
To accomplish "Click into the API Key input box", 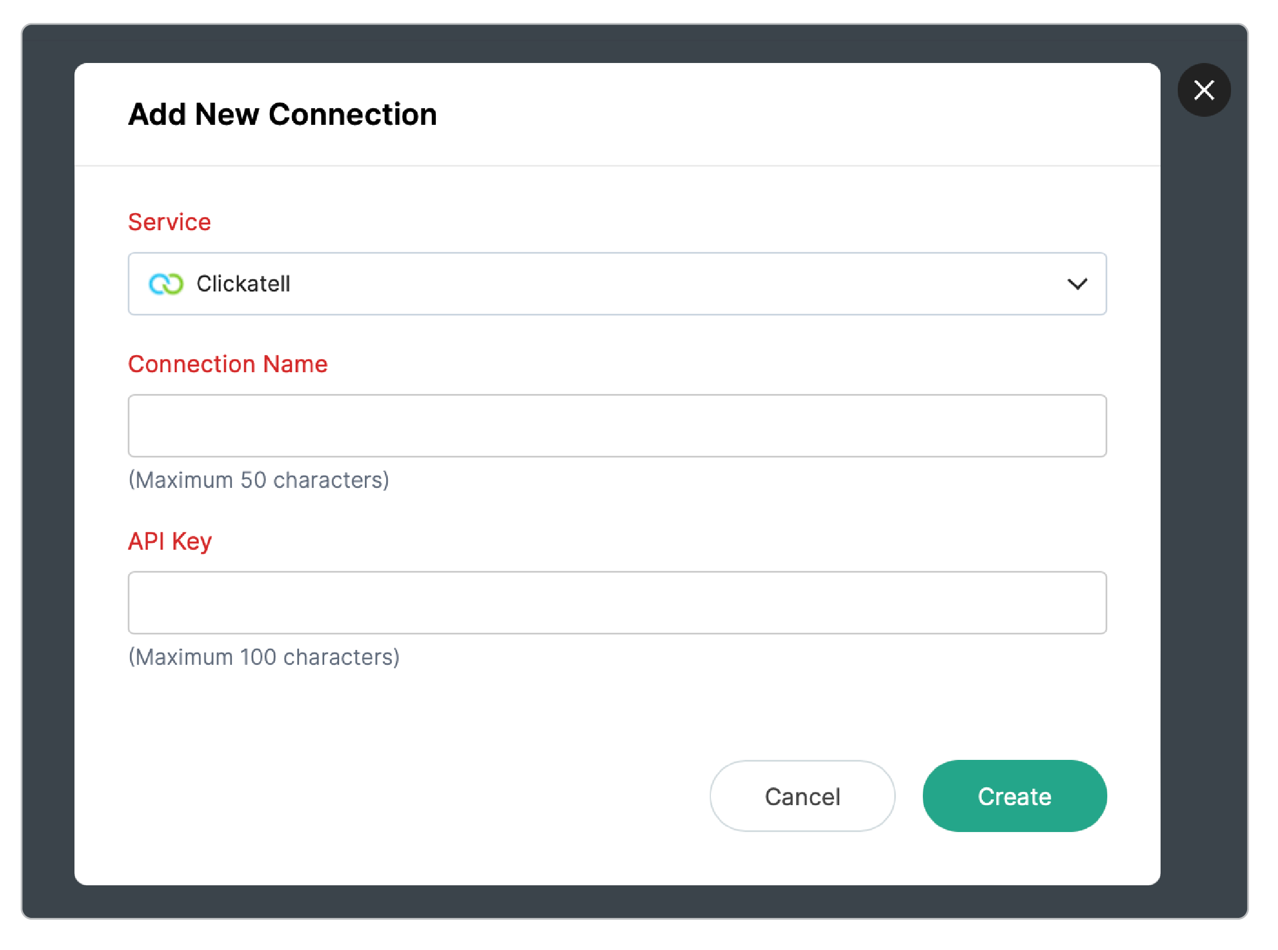I will pos(616,602).
